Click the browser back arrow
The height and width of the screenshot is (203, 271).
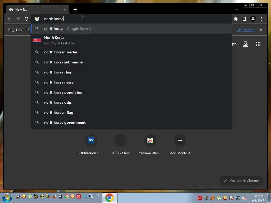pos(10,19)
